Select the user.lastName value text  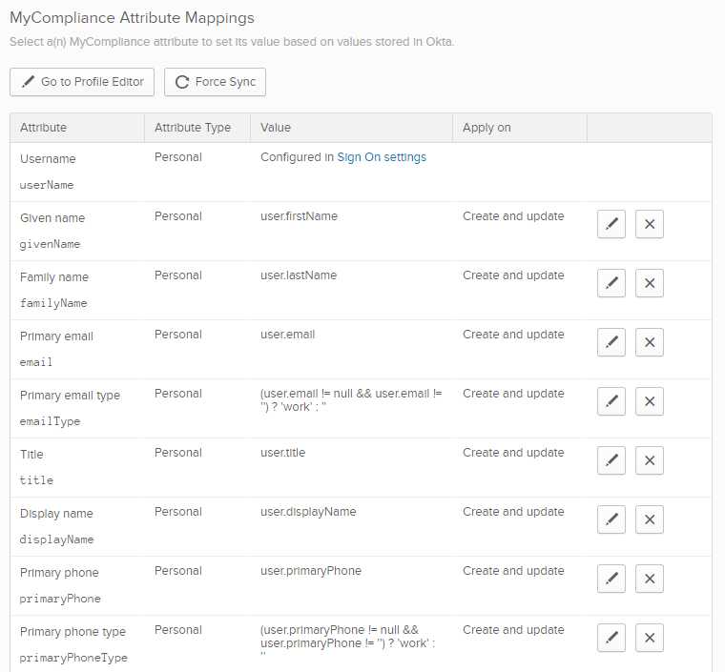[x=299, y=275]
